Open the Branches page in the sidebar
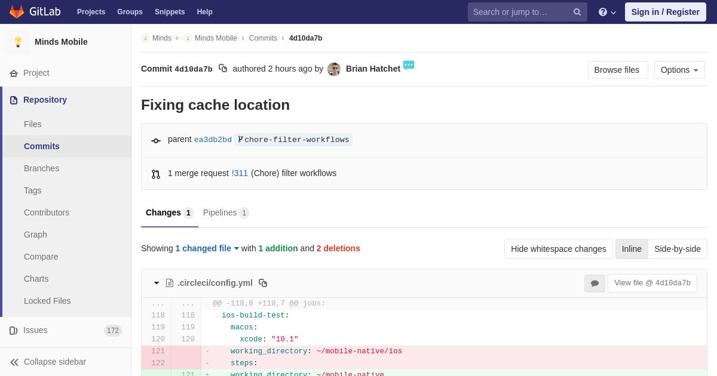Viewport: 717px width, 376px height. [41, 168]
